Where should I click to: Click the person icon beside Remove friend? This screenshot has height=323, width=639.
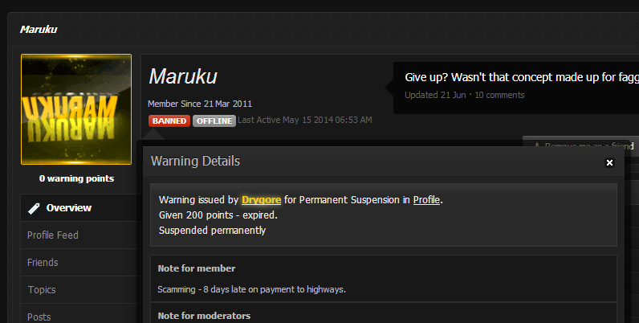pos(537,145)
